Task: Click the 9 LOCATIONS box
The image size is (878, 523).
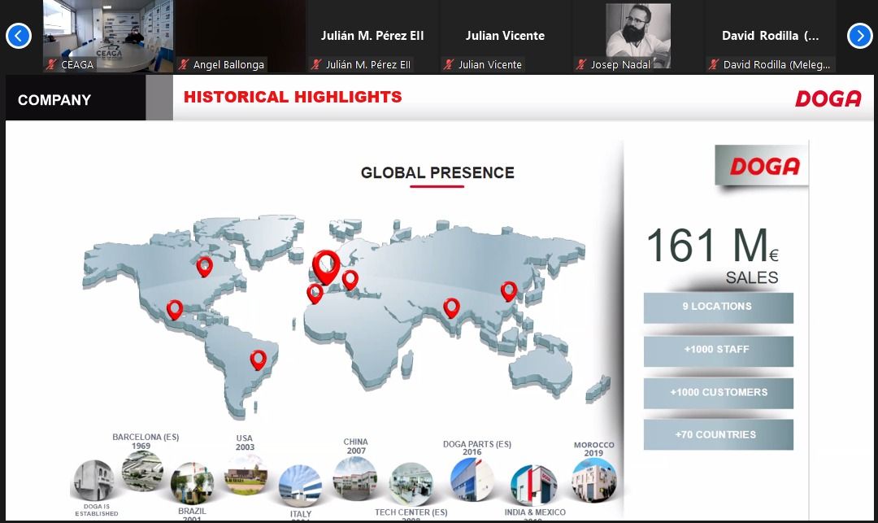Action: pos(719,307)
